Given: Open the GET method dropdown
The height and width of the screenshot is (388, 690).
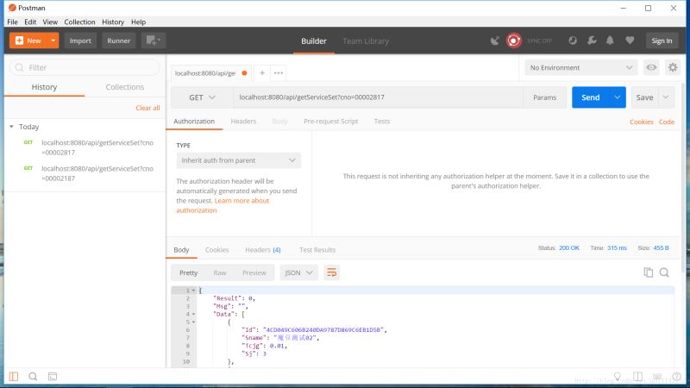Looking at the screenshot, I should point(203,97).
